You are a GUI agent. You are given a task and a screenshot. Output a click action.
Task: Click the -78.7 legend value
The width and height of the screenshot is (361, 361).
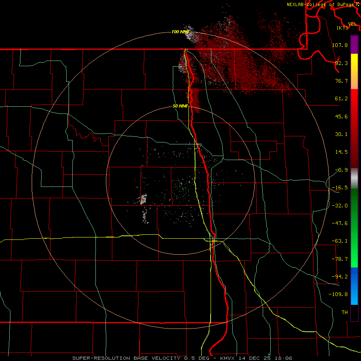340,259
